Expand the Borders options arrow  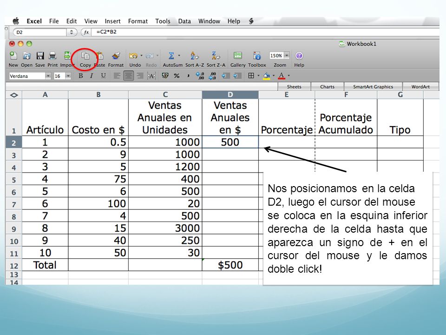[x=258, y=76]
